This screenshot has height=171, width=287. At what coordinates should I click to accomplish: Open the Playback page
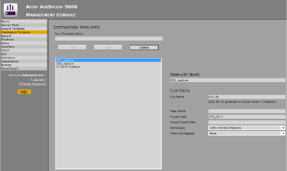tap(24, 39)
